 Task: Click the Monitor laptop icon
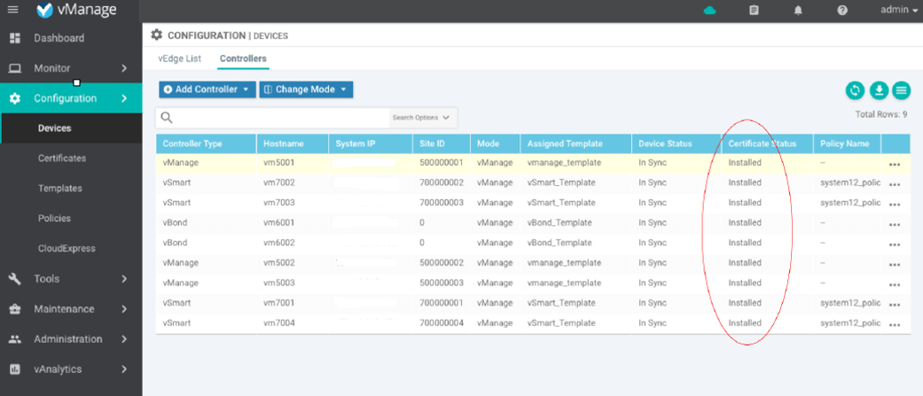(15, 68)
